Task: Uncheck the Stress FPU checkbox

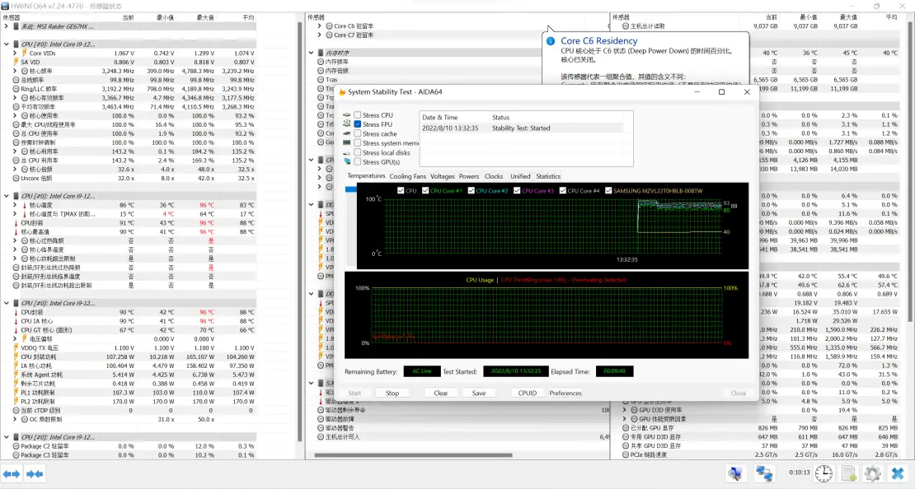Action: click(x=358, y=124)
